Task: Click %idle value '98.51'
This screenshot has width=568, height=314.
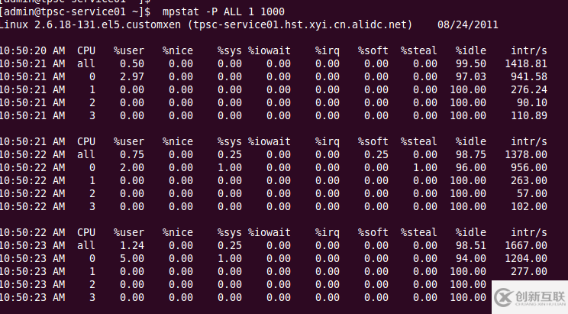Action: coord(471,246)
